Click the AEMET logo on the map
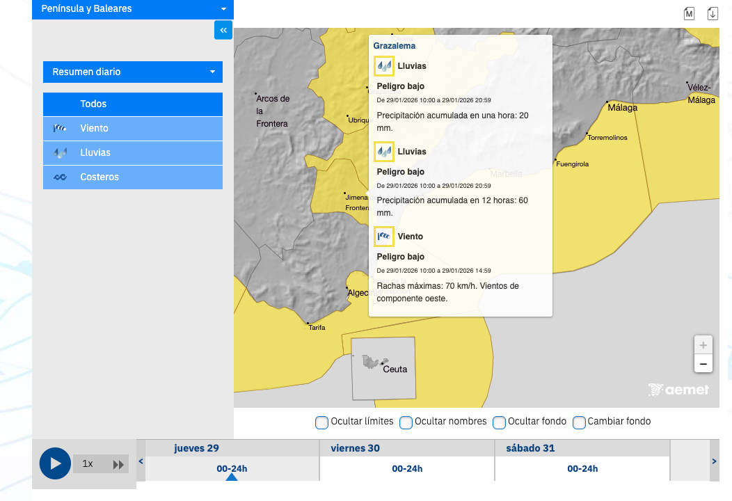The image size is (732, 501). tap(678, 390)
